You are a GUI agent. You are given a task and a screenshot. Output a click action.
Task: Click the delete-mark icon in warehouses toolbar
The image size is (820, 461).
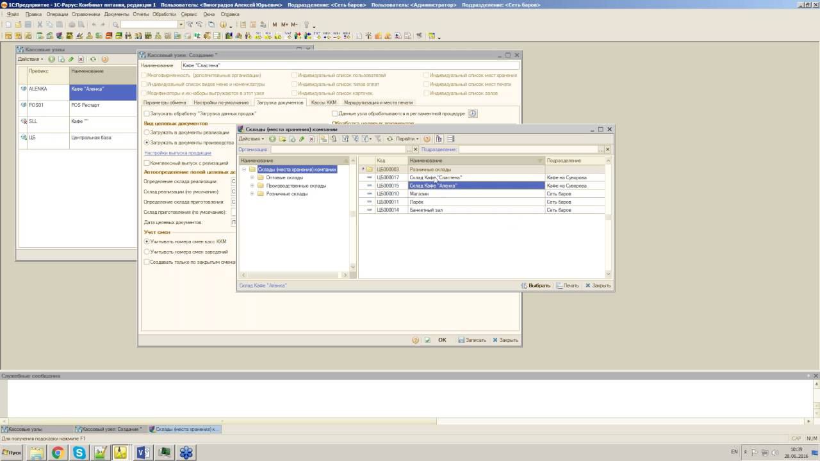coord(312,139)
